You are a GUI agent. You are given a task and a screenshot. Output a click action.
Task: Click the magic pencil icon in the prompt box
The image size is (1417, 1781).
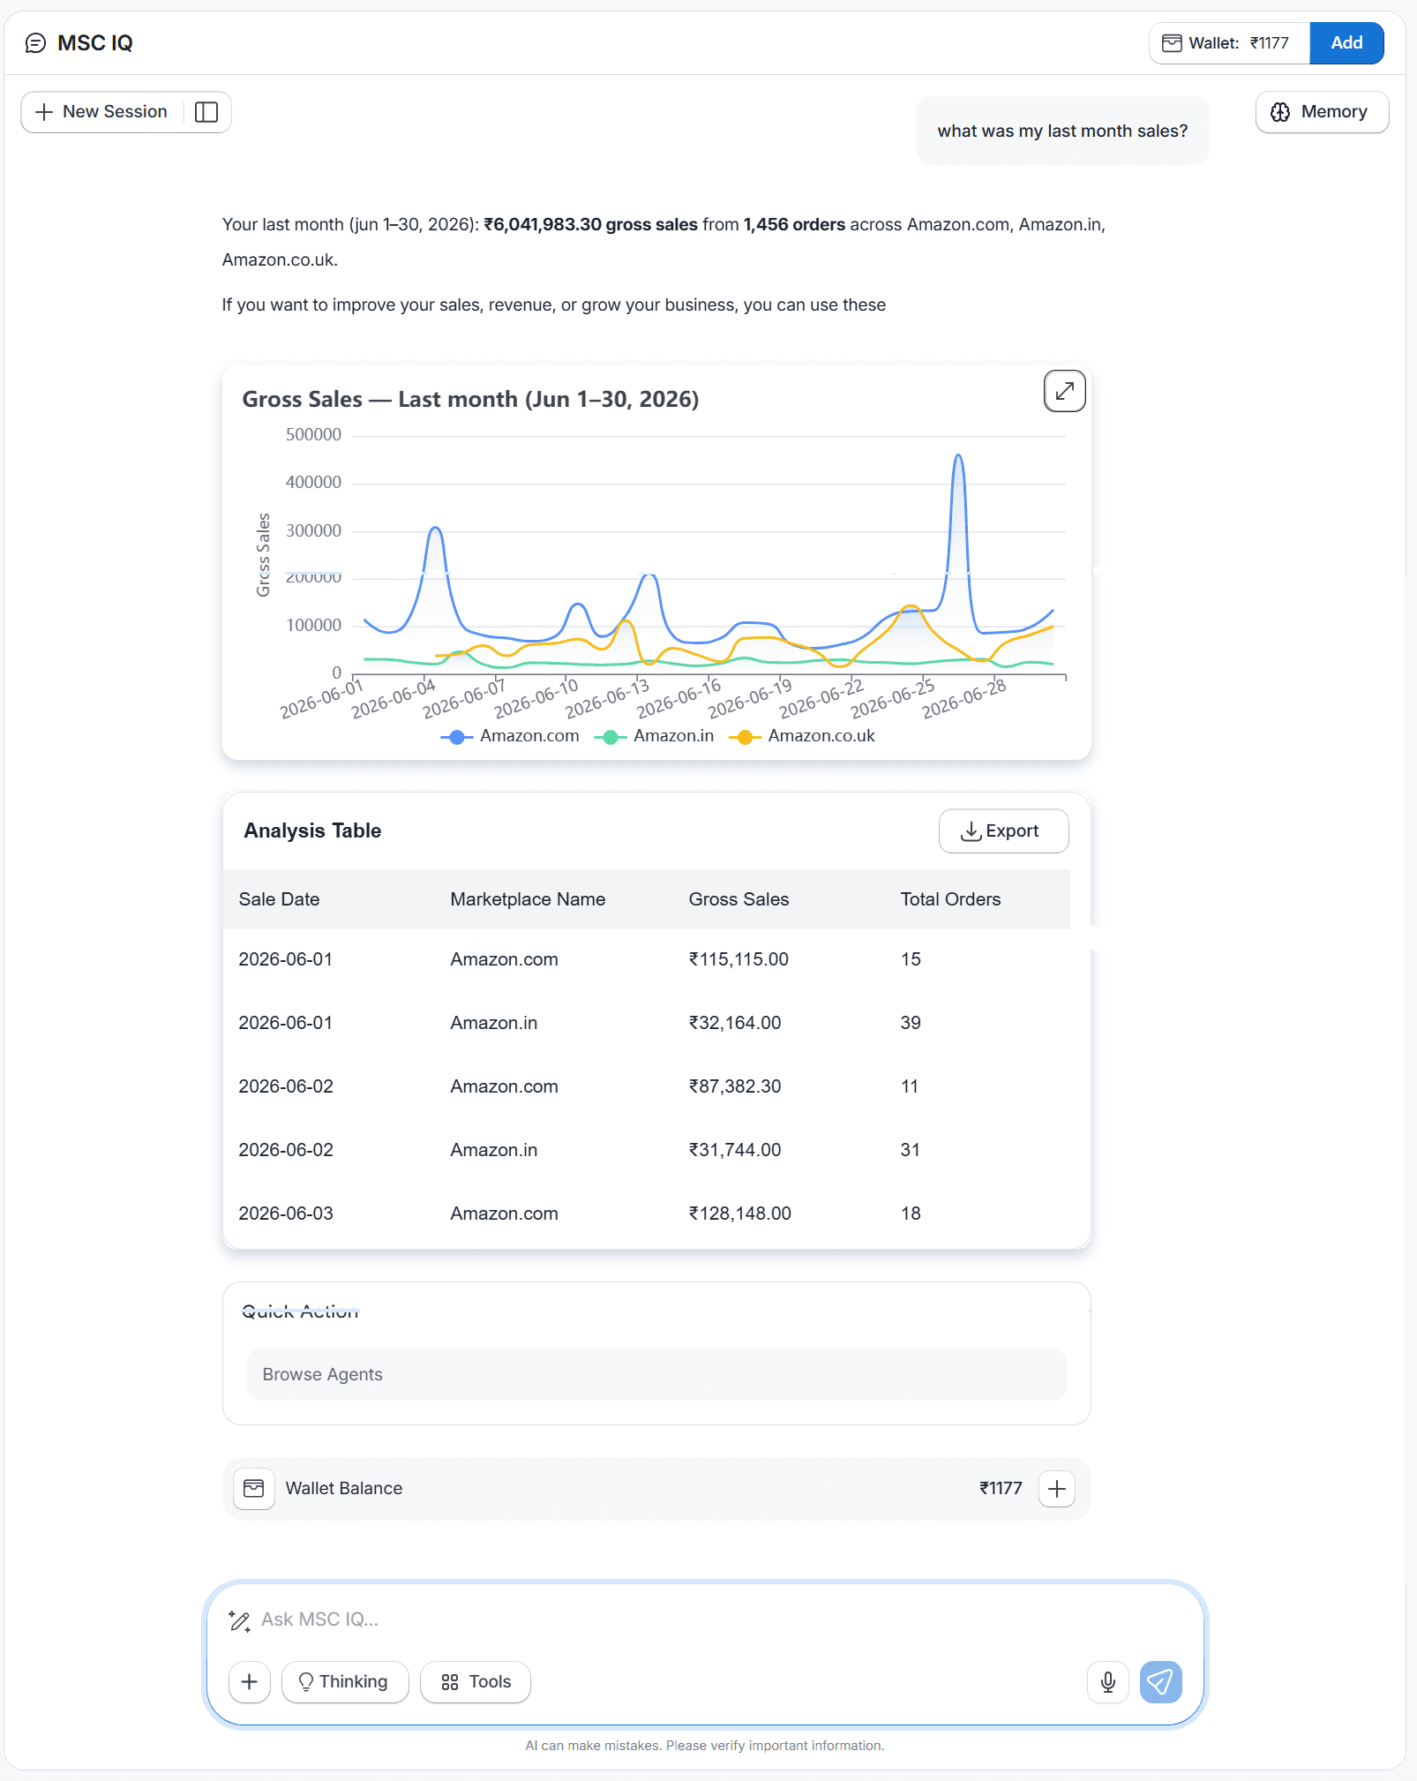(239, 1620)
